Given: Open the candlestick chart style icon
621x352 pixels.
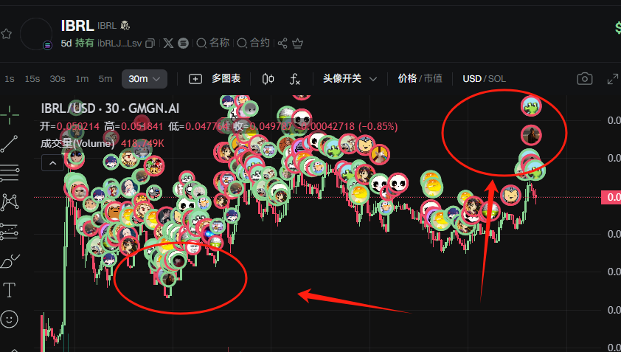Looking at the screenshot, I should click(x=268, y=79).
